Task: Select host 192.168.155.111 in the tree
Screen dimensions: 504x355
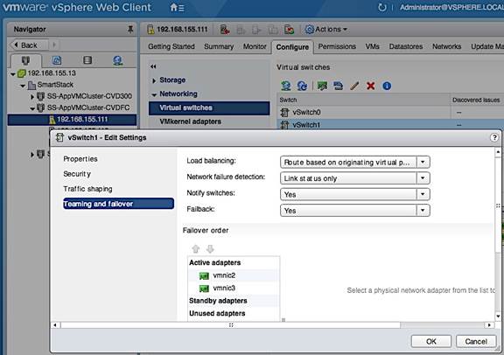Action: 72,120
